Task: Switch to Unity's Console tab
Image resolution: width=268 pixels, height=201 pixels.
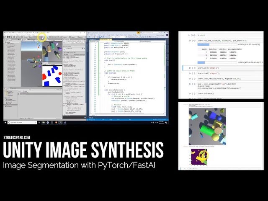Action: 14,88
